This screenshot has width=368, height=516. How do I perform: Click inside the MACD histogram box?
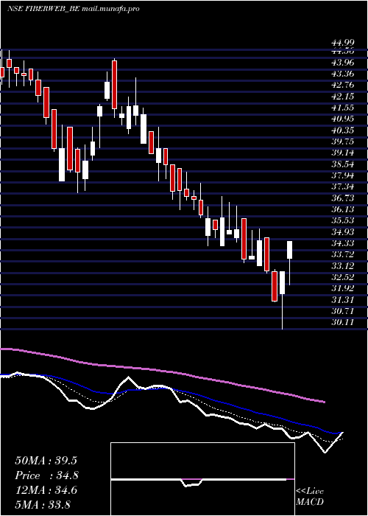202,479
